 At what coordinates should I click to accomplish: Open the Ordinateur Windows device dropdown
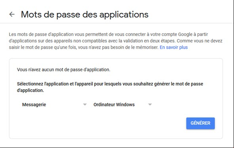point(123,104)
